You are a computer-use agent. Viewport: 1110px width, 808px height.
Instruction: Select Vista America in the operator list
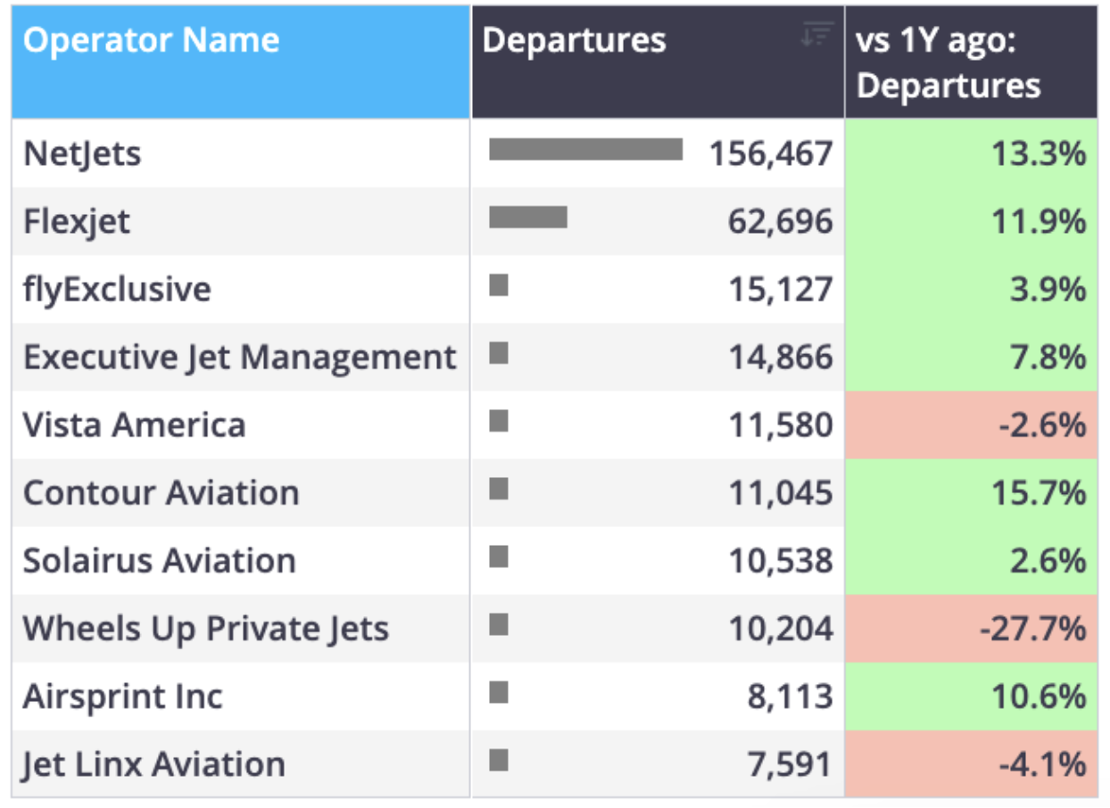tap(134, 425)
